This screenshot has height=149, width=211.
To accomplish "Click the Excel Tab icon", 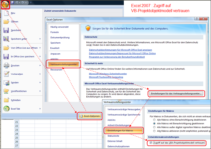I will click(6, 109).
